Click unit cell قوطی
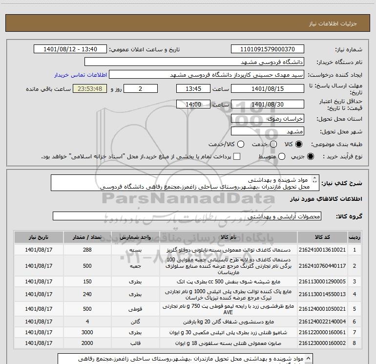Image resolution: width=376 pixels, height=364 pixels. coord(135,309)
